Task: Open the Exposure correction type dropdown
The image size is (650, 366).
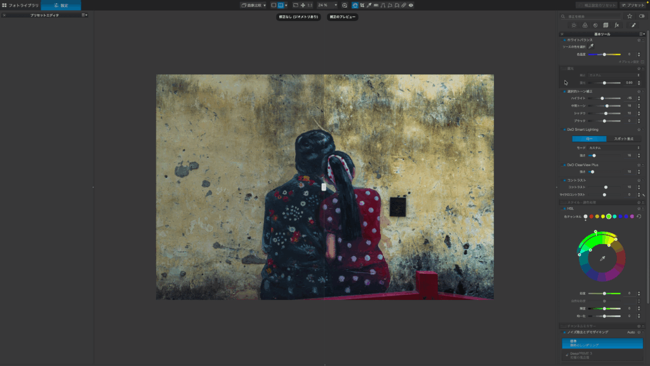Action: coord(614,75)
